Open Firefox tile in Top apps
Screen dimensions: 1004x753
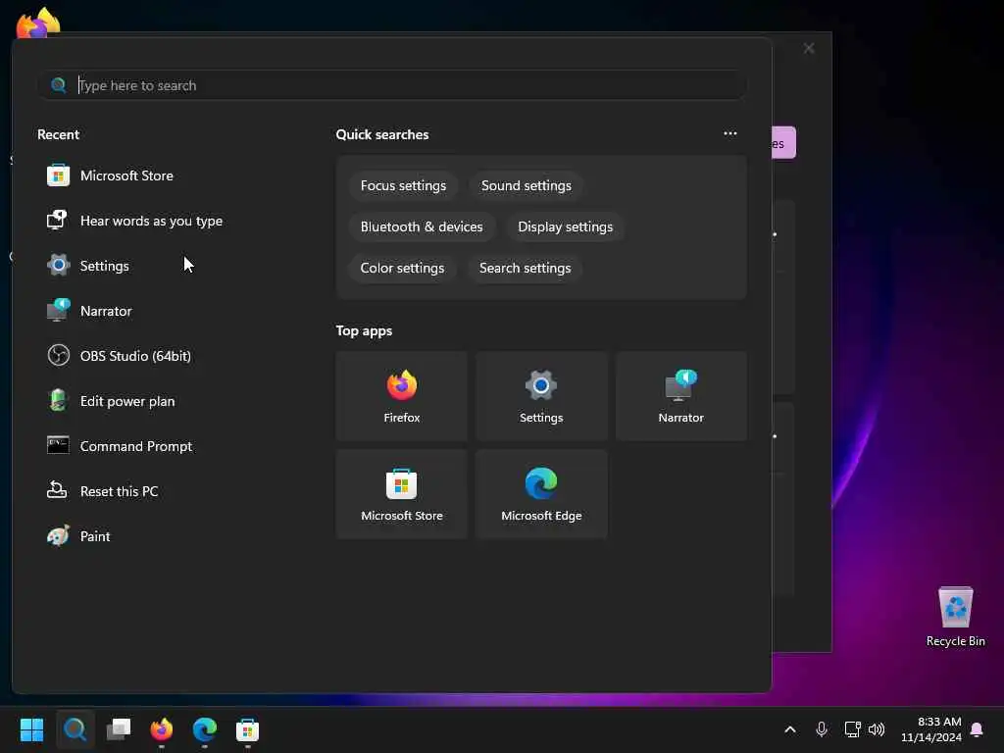401,396
